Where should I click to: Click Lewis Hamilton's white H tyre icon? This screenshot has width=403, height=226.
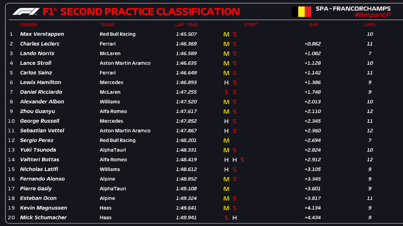pyautogui.click(x=226, y=83)
